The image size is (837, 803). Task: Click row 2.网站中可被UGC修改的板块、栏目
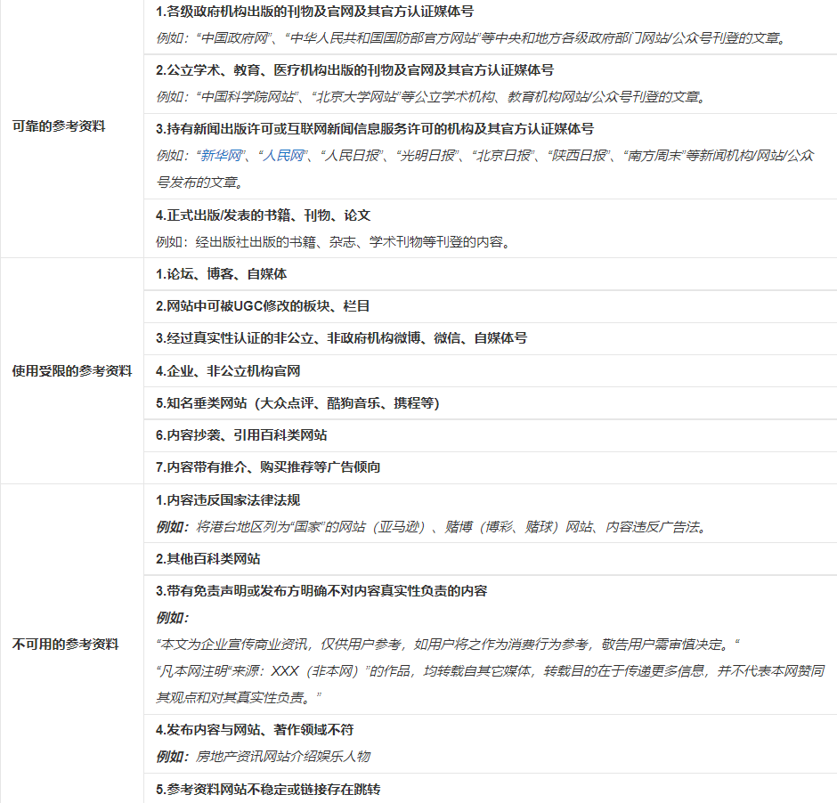tap(490, 305)
